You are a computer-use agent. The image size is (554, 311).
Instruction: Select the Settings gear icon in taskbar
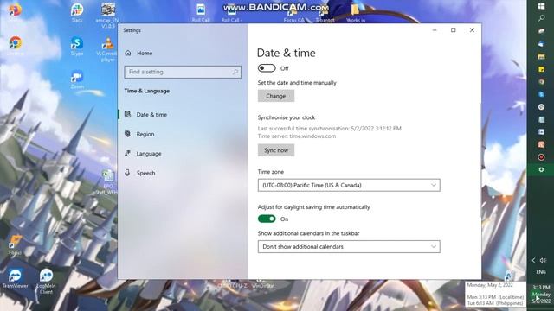coord(541,169)
